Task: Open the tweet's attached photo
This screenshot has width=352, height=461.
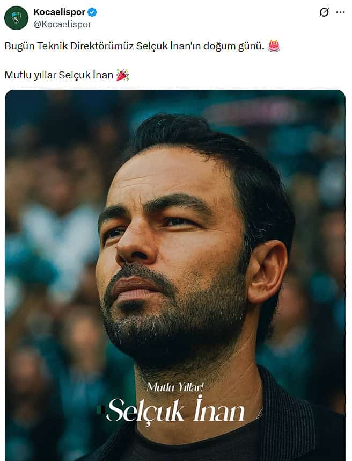Action: [x=175, y=275]
